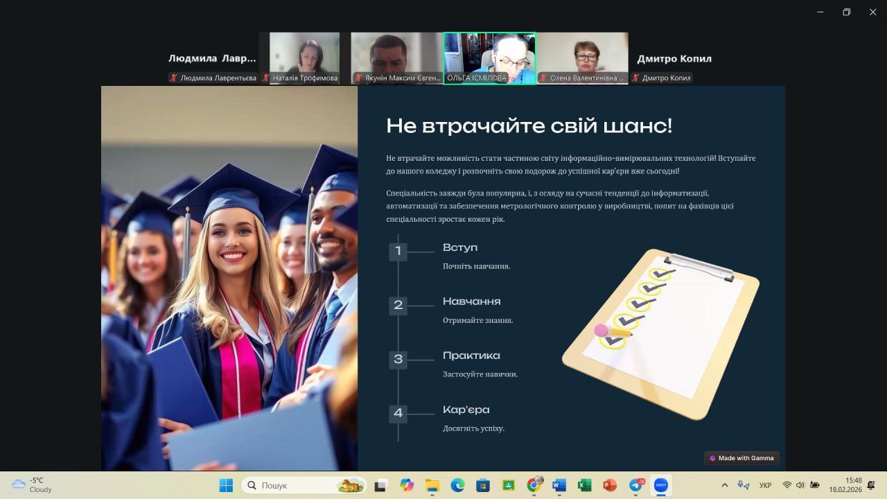This screenshot has width=887, height=499.
Task: Open Excel from the taskbar
Action: pos(584,485)
